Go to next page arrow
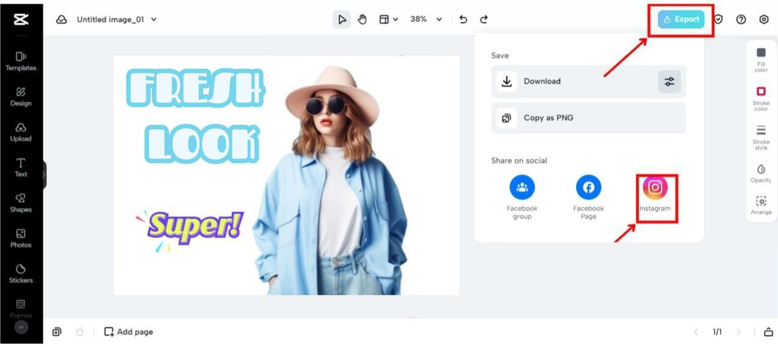The height and width of the screenshot is (347, 778). [x=738, y=332]
